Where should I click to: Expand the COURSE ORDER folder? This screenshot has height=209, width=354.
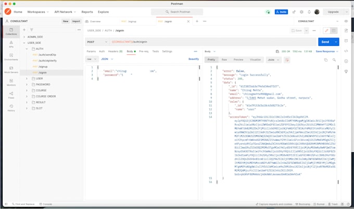click(27, 96)
